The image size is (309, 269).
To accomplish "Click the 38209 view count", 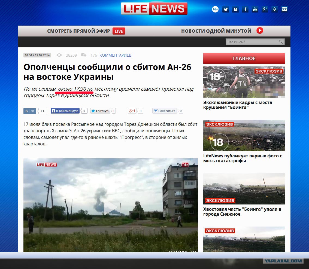I will (x=71, y=55).
